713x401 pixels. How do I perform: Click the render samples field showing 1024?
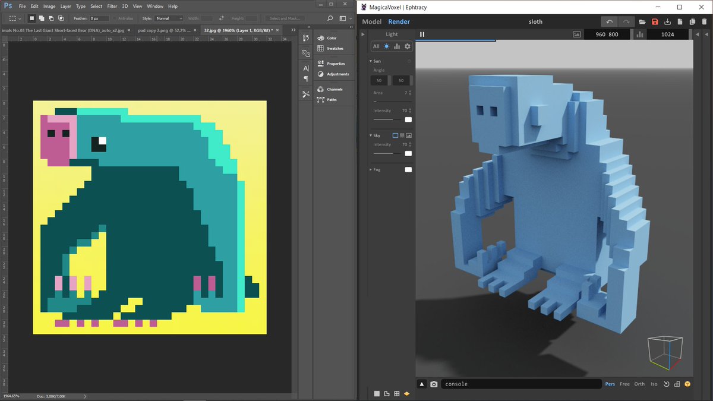point(668,34)
